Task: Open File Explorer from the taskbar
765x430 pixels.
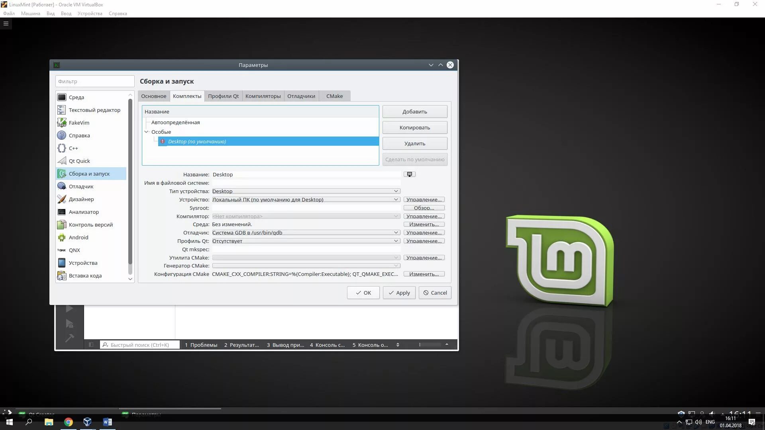Action: tap(49, 422)
